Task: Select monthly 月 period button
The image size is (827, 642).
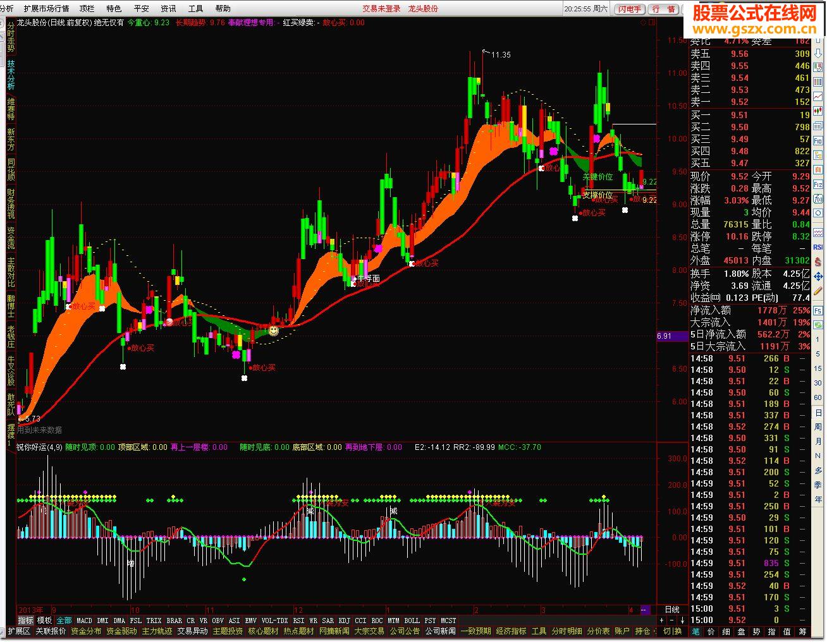Action: [x=818, y=442]
